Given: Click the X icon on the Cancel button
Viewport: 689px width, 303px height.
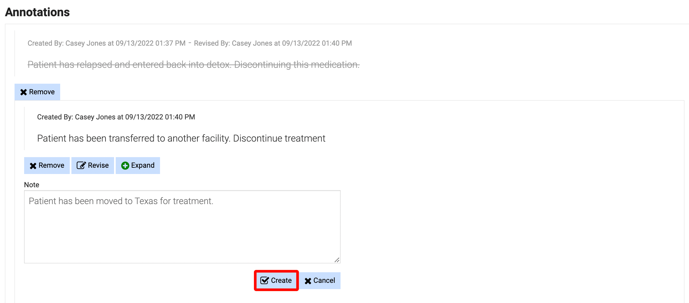Looking at the screenshot, I should 308,281.
